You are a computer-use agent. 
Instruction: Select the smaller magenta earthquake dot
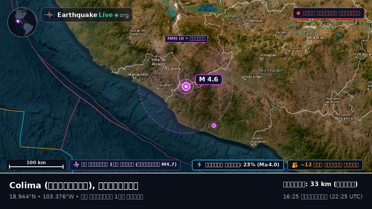point(214,125)
